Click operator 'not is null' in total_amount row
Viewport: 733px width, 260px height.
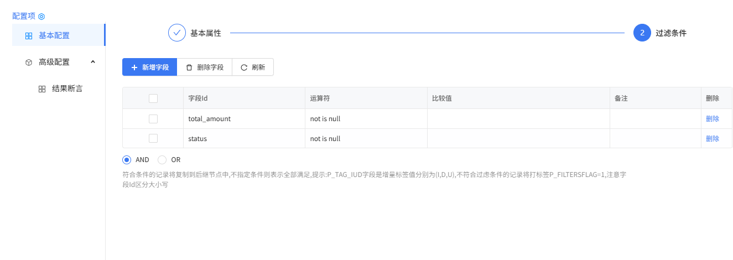click(x=325, y=119)
